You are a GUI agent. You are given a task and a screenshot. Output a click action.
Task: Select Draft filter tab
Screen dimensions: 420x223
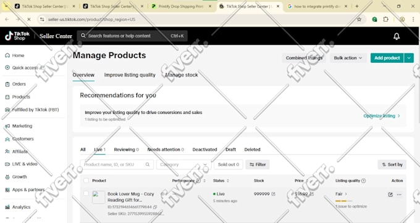[x=230, y=150]
